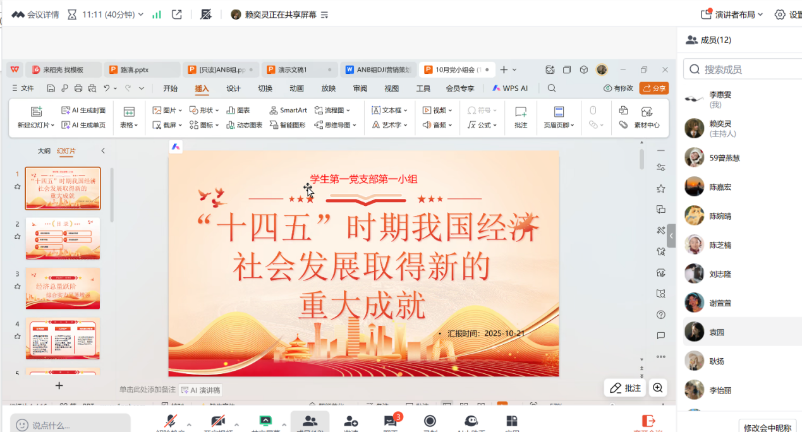Toggle the members list panel
Image resolution: width=802 pixels, height=432 pixels.
(x=309, y=422)
